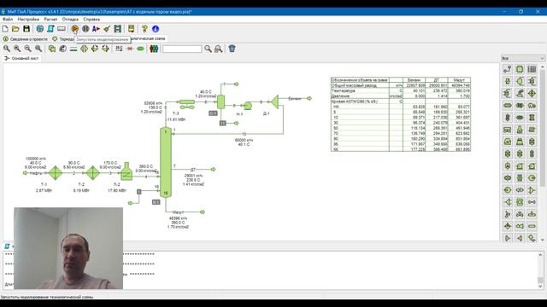This screenshot has width=547, height=307.
Task: Click the '17.80 МВт' furnace duty label
Action: (x=117, y=190)
